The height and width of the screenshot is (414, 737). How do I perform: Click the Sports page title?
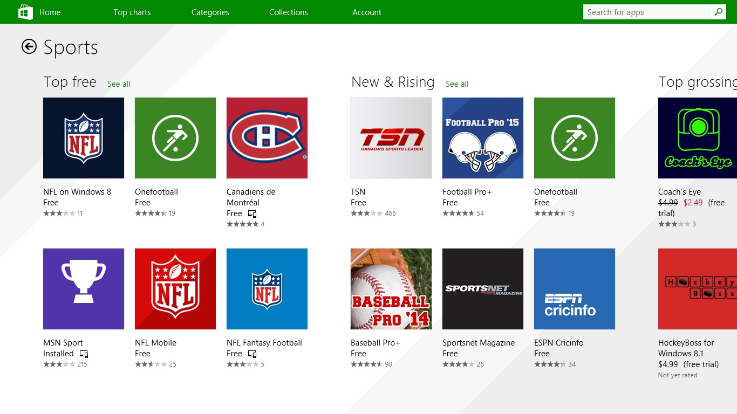pos(71,47)
